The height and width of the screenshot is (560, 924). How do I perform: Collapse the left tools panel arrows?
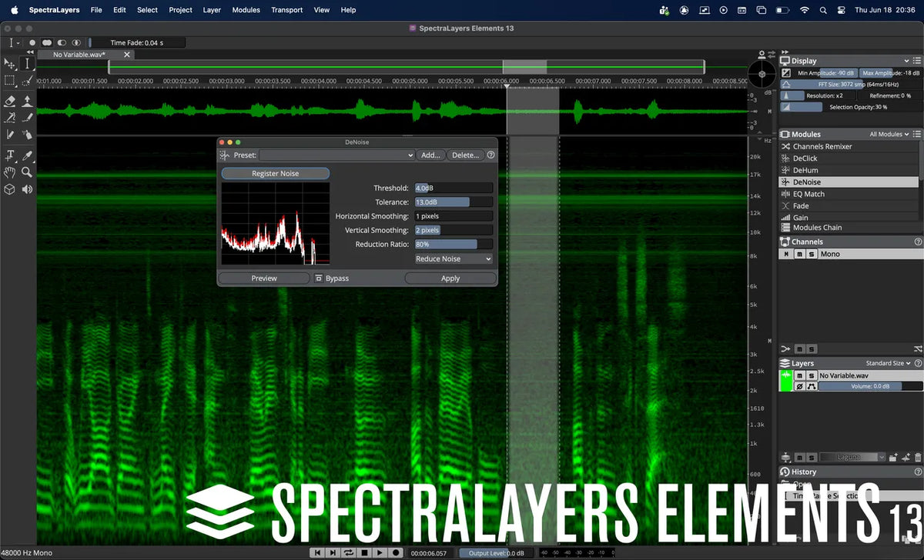tap(32, 52)
